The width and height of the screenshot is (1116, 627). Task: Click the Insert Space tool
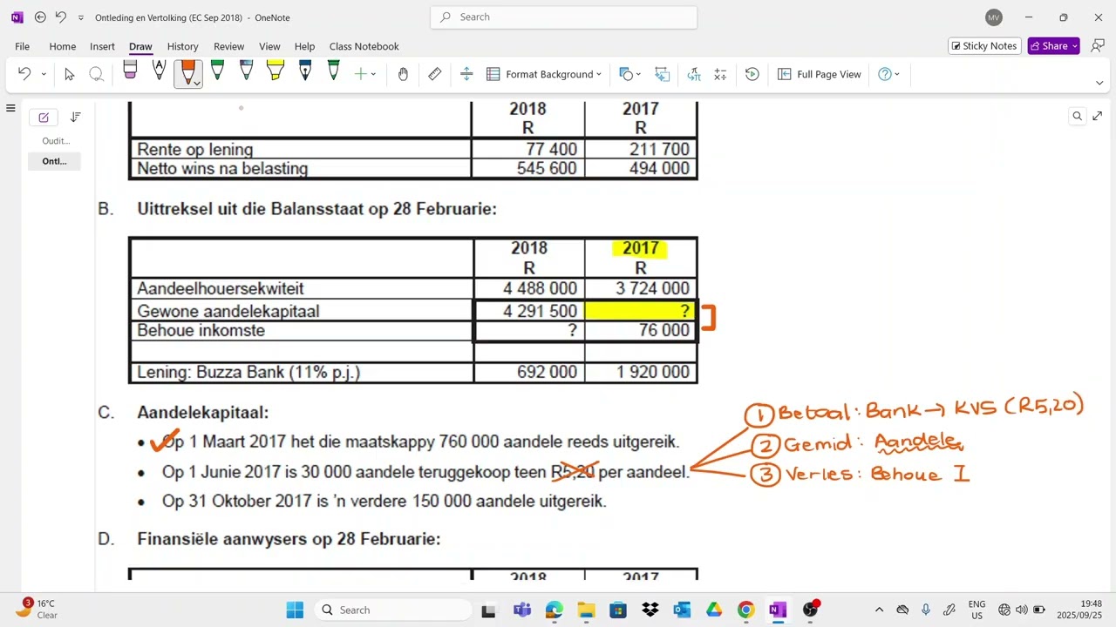coord(466,75)
